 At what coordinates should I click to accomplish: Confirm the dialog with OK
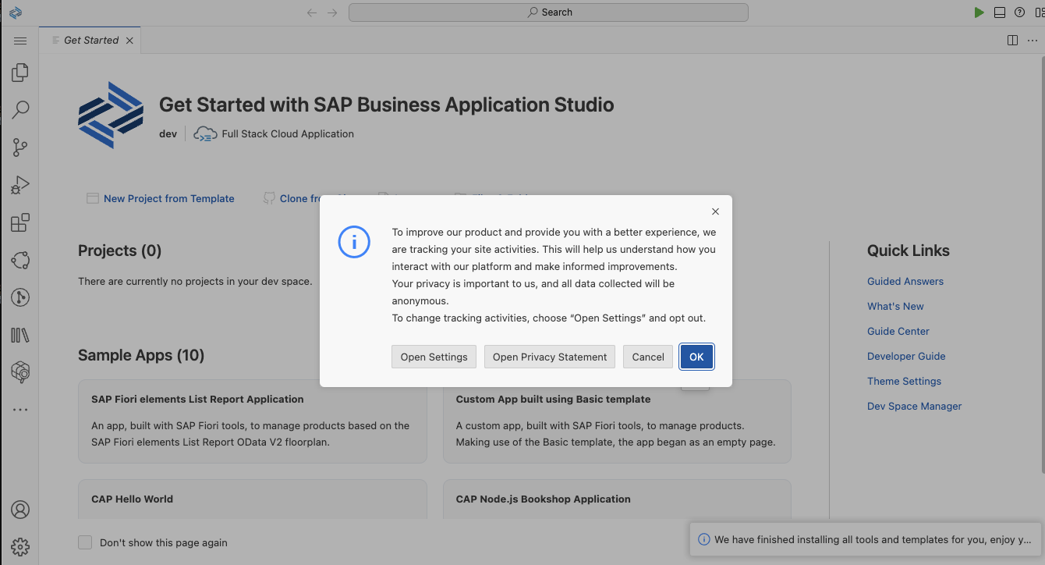pyautogui.click(x=696, y=357)
